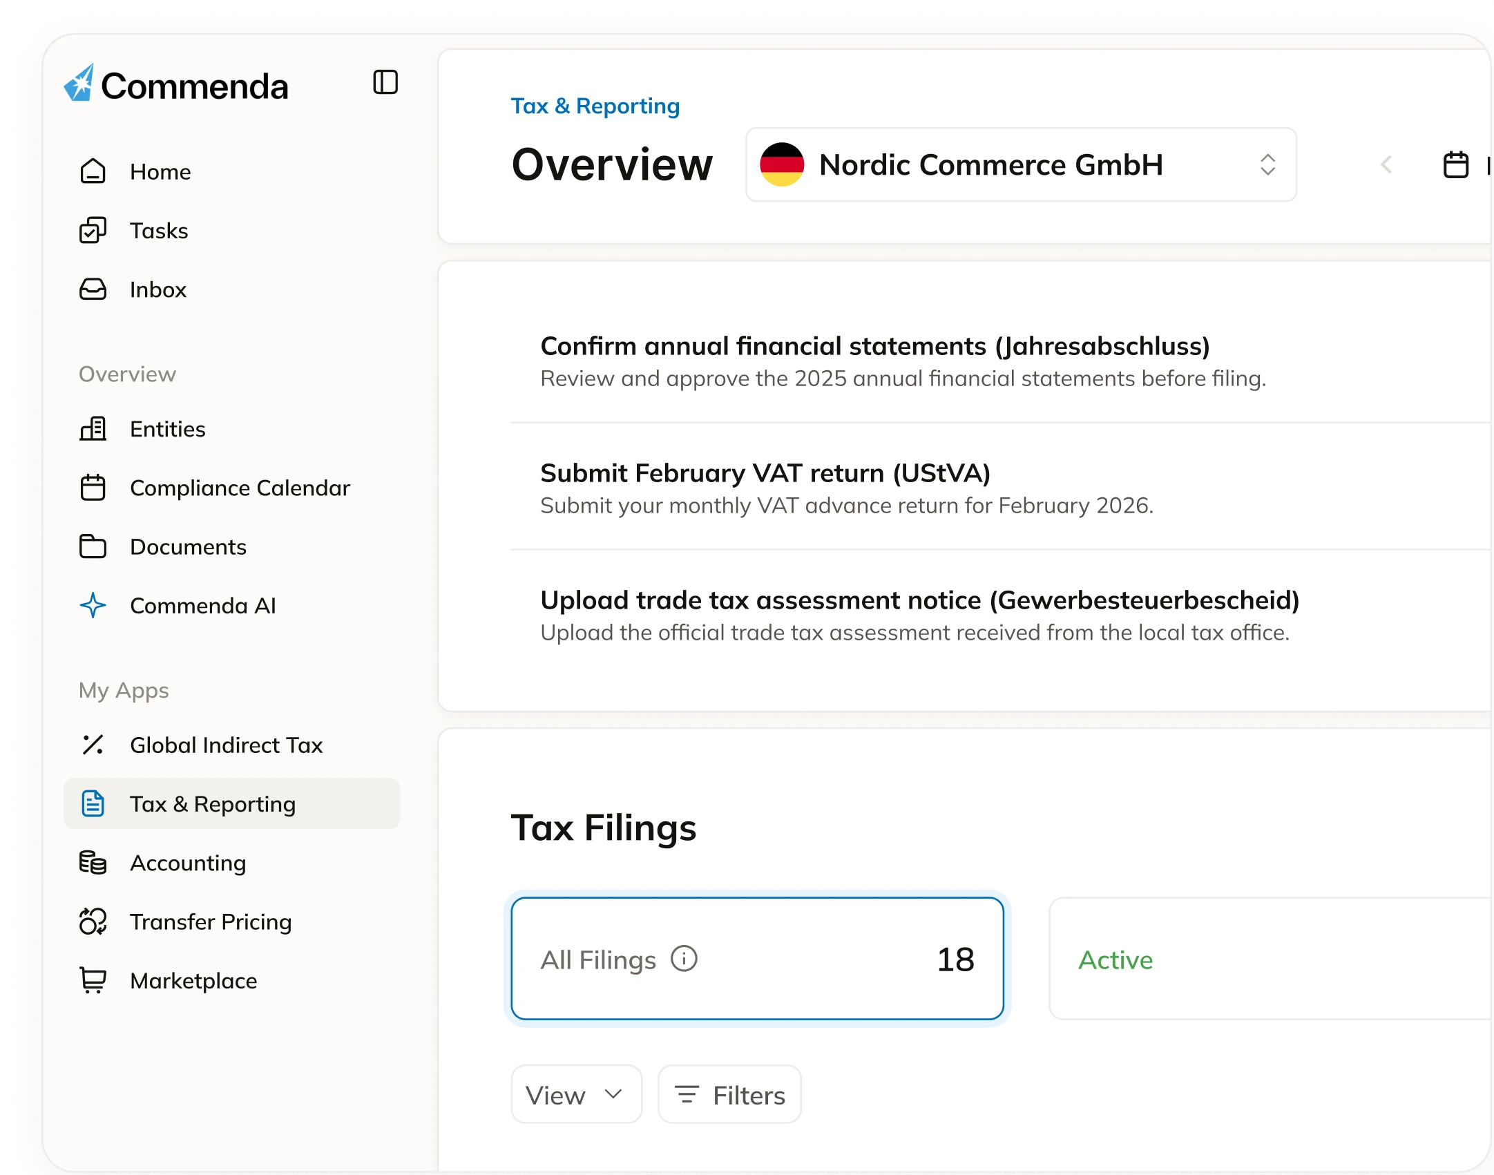
Task: Collapse the sidebar with the panel icon
Action: pyautogui.click(x=385, y=82)
